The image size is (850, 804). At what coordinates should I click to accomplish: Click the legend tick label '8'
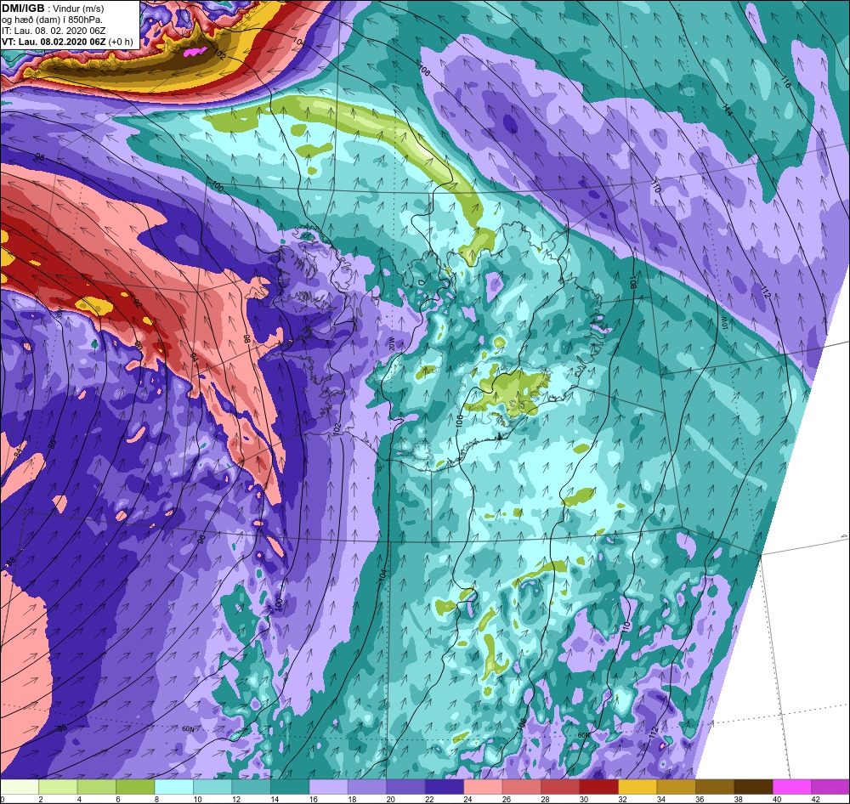click(156, 799)
